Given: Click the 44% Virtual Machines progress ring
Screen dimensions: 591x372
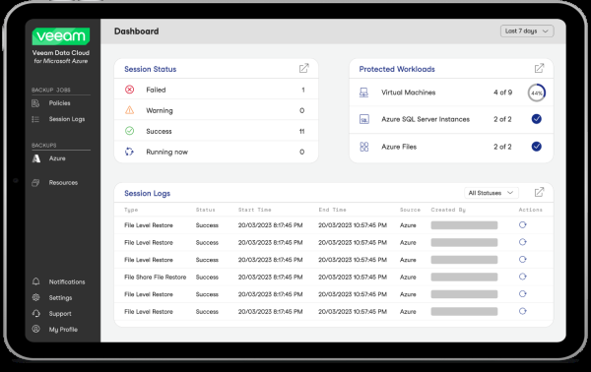Looking at the screenshot, I should (537, 93).
